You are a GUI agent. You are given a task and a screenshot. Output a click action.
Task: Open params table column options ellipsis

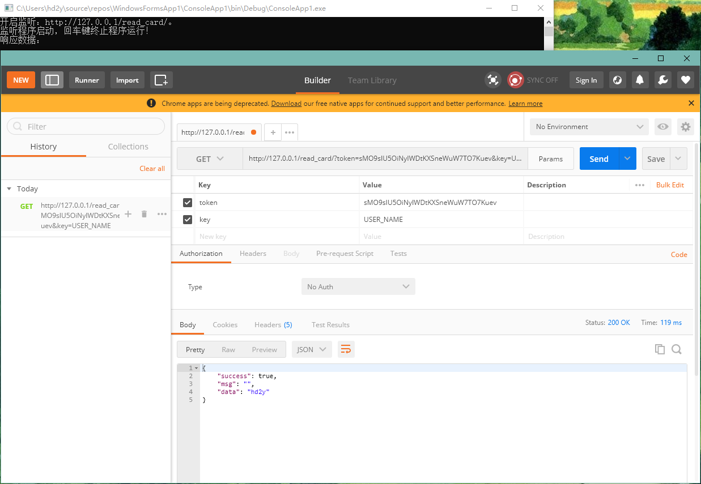point(640,185)
